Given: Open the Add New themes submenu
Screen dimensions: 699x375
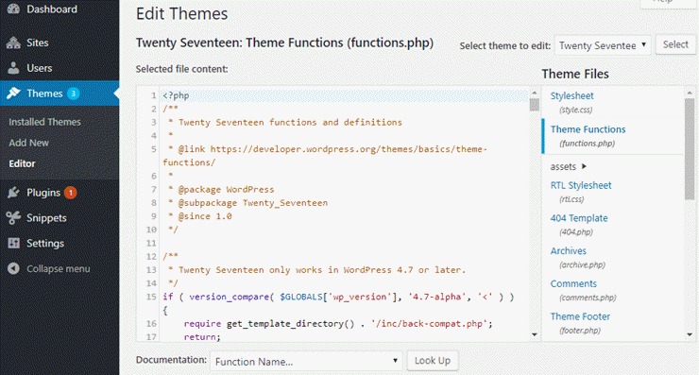Looking at the screenshot, I should click(x=28, y=143).
